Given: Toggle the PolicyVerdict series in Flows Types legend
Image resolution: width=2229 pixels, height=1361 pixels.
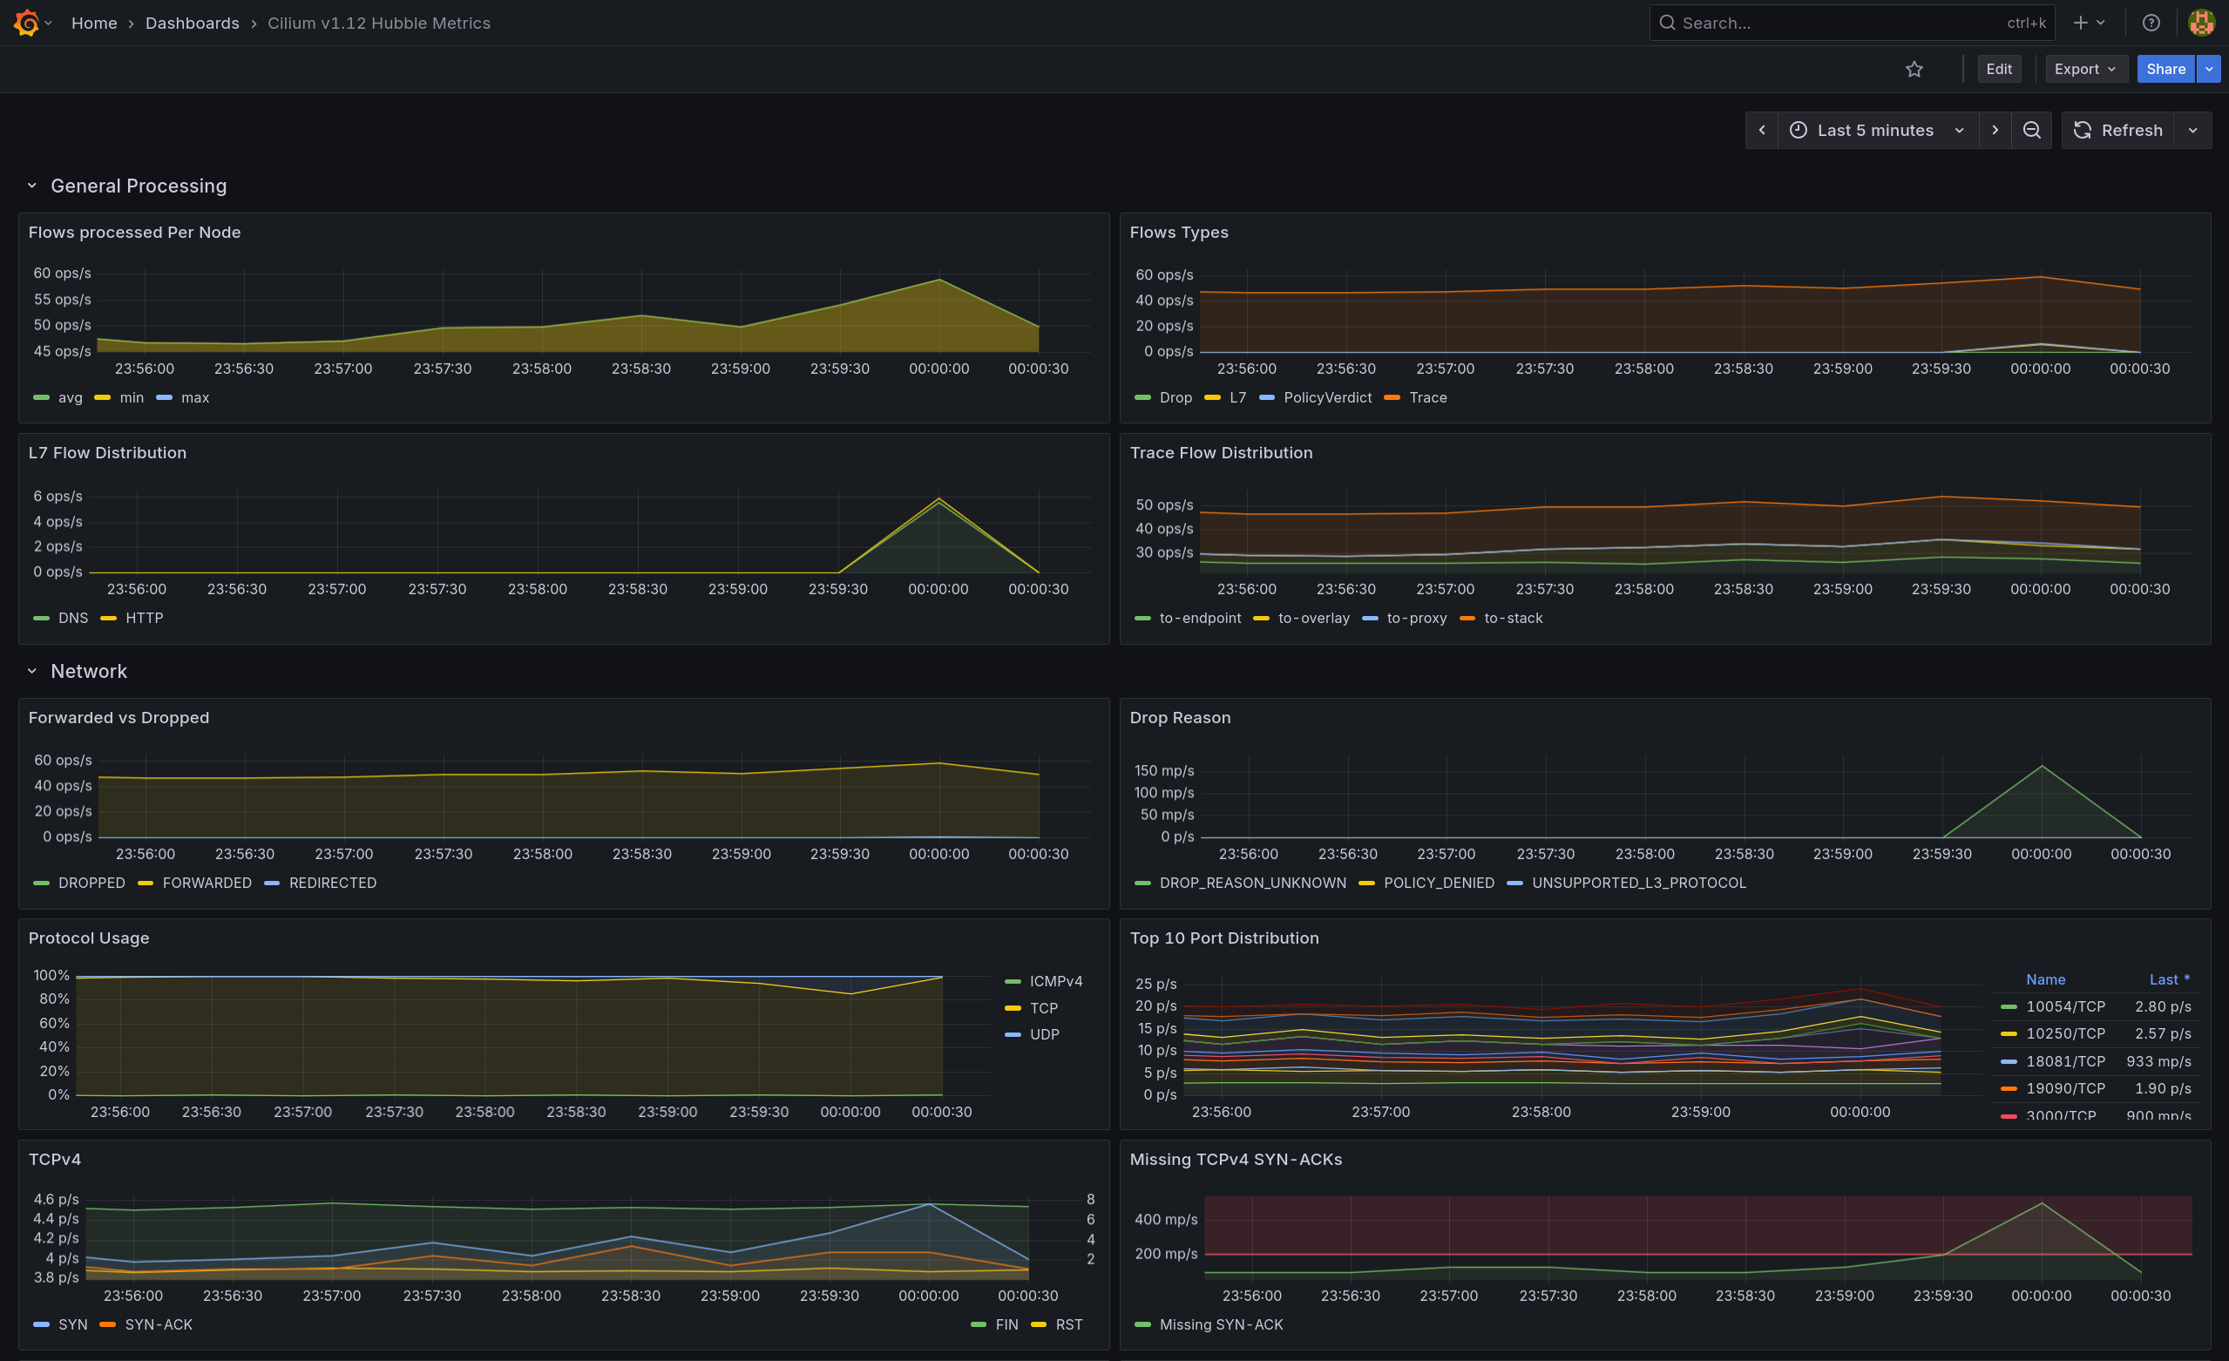Looking at the screenshot, I should (x=1326, y=398).
